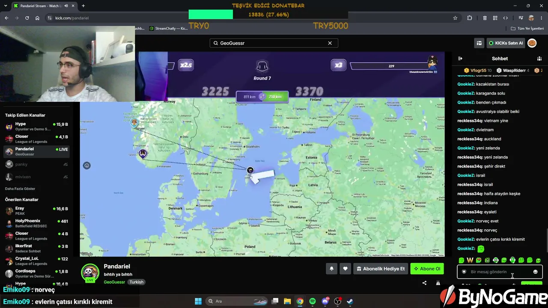Open the Kick shop icon
Image resolution: width=548 pixels, height=308 pixels.
[x=479, y=43]
